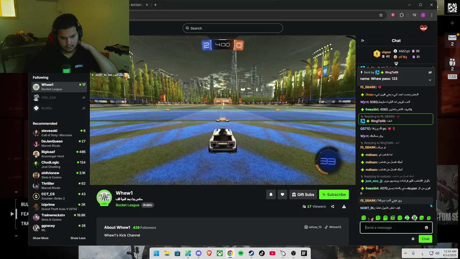Click the Kick Search field
This screenshot has height=259, width=460.
coord(233,28)
